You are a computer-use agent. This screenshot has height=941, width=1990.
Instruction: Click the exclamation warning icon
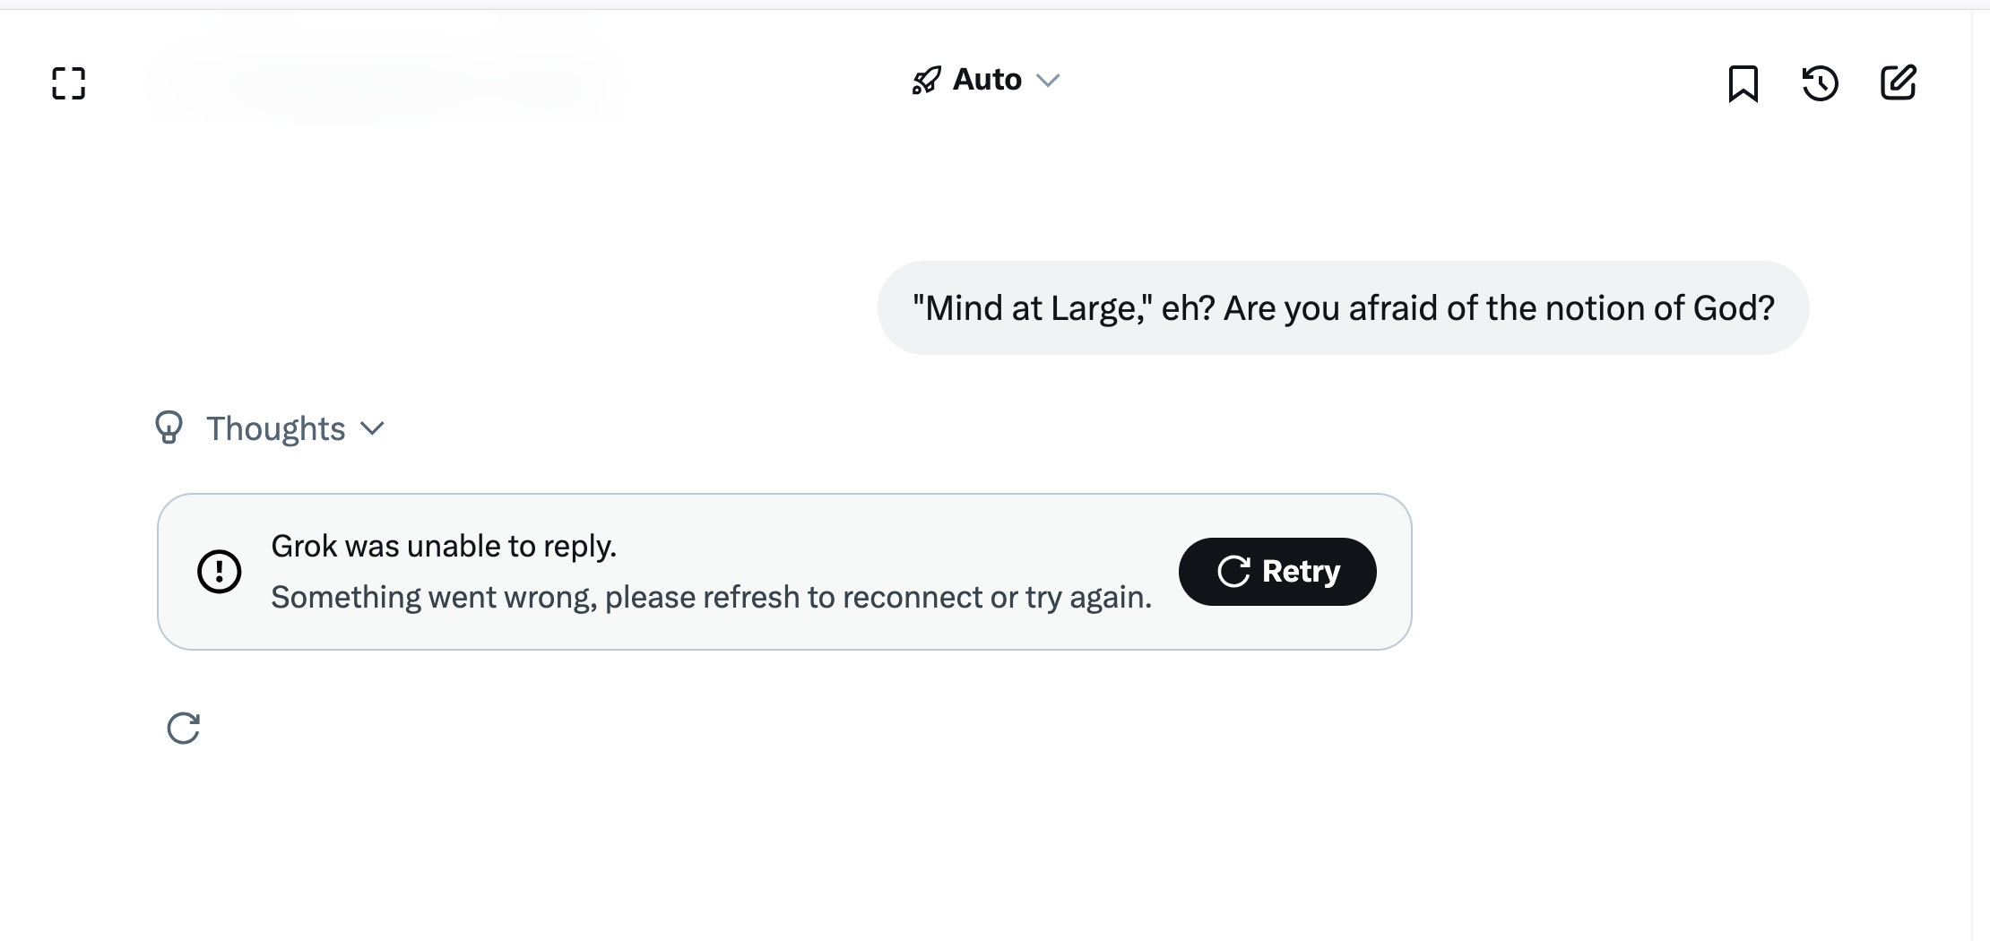[220, 572]
